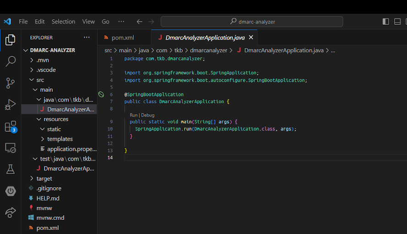This screenshot has width=407, height=234.
Task: Click com in the breadcrumb path
Action: pyautogui.click(x=161, y=50)
